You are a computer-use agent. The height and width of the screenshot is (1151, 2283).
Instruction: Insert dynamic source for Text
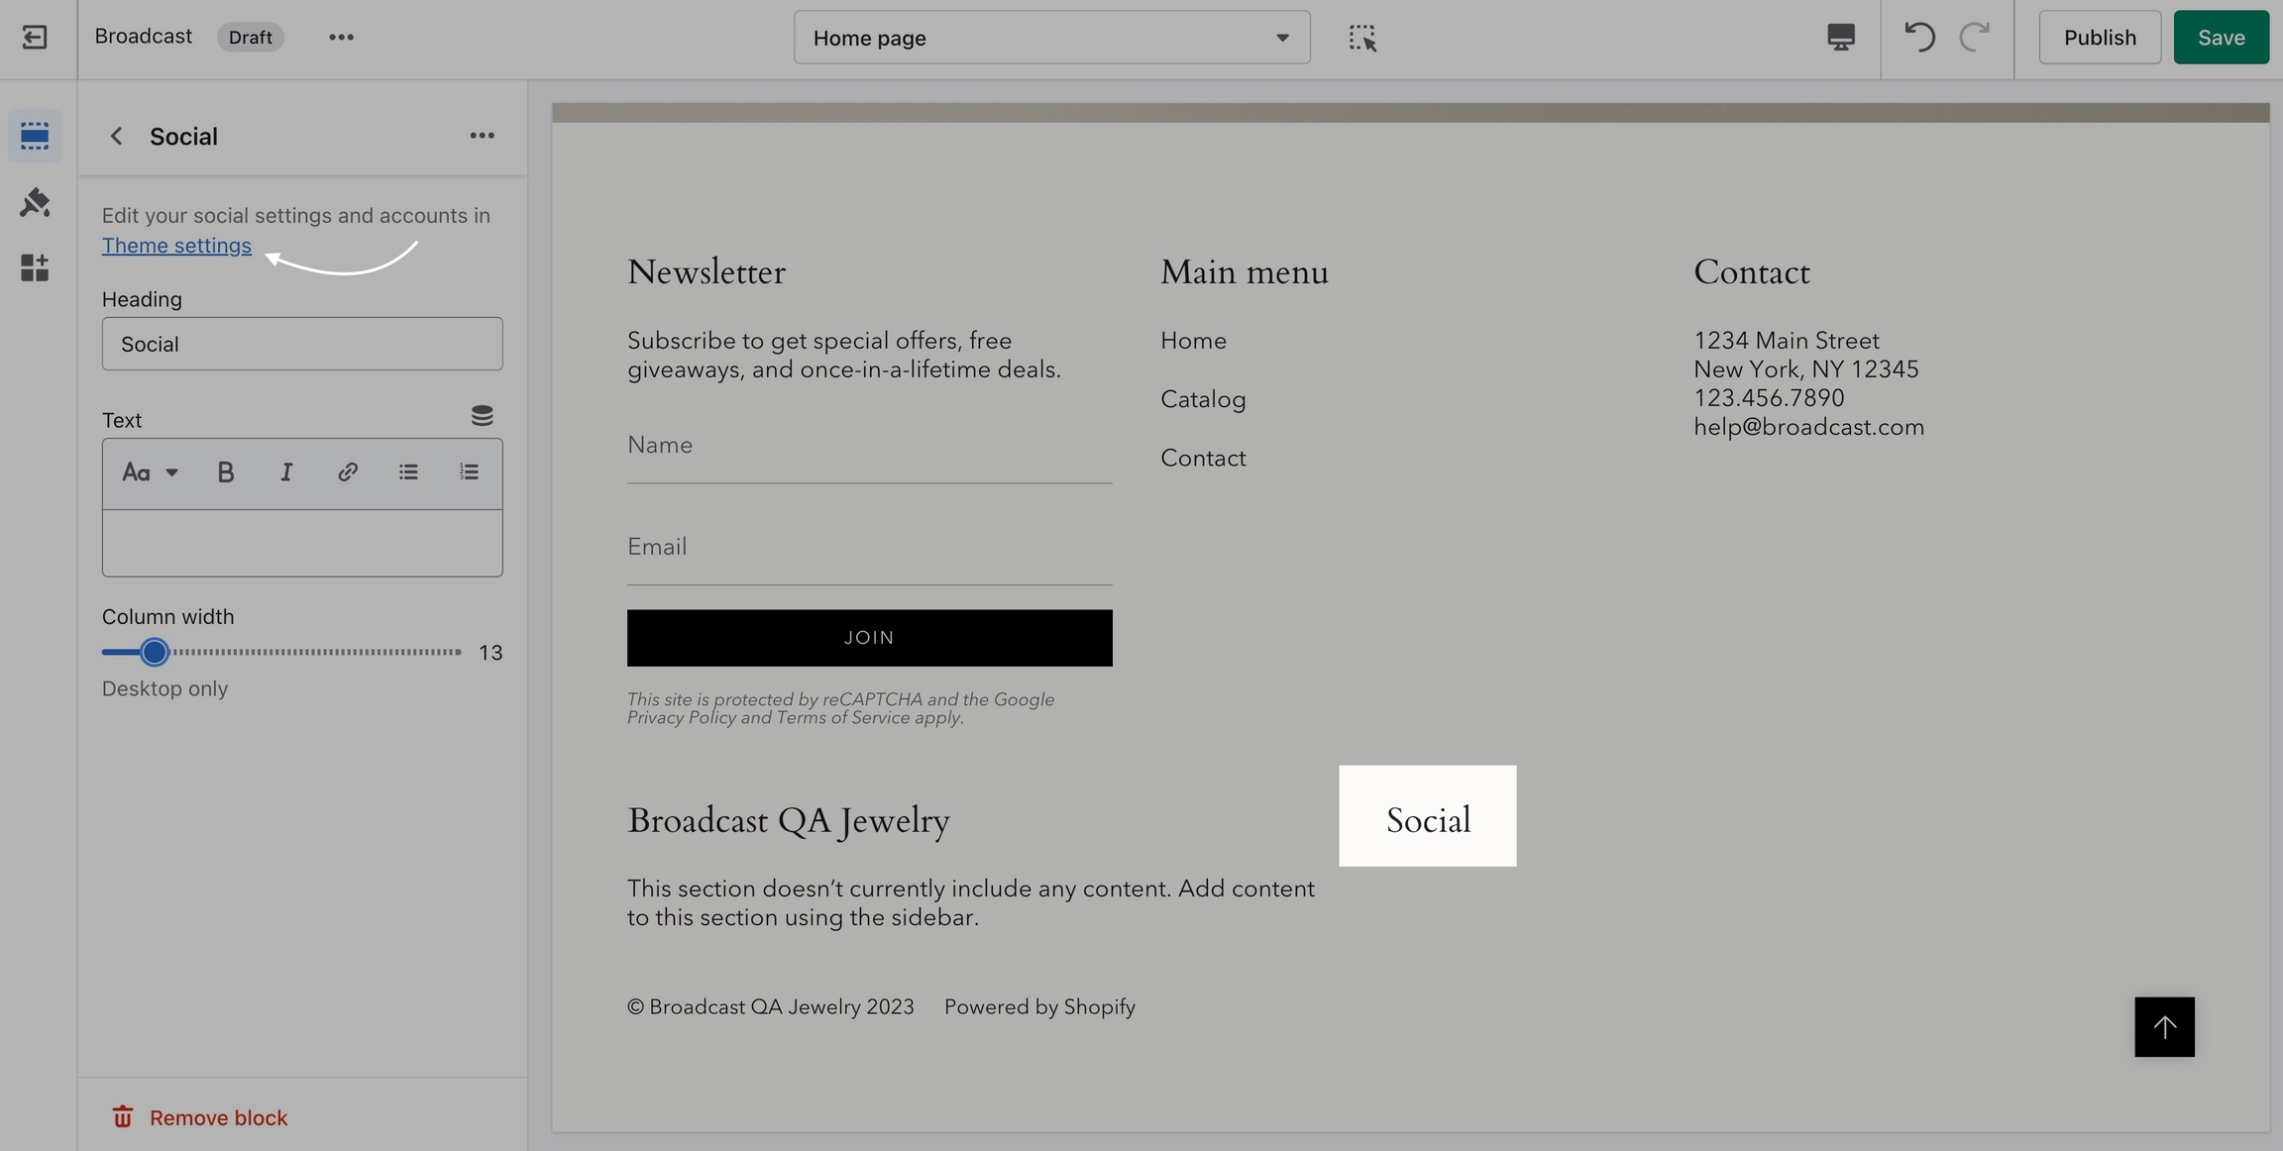[x=482, y=416]
